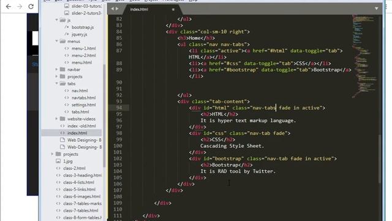Open menu-1.html in sidebar

click(83, 48)
